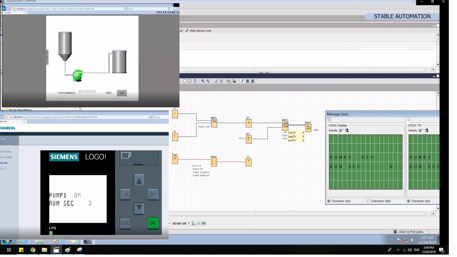
Task: Zoom out of the circuit diagram
Action: [208, 81]
